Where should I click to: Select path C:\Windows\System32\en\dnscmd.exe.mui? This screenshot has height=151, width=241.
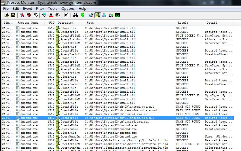pyautogui.click(x=117, y=122)
